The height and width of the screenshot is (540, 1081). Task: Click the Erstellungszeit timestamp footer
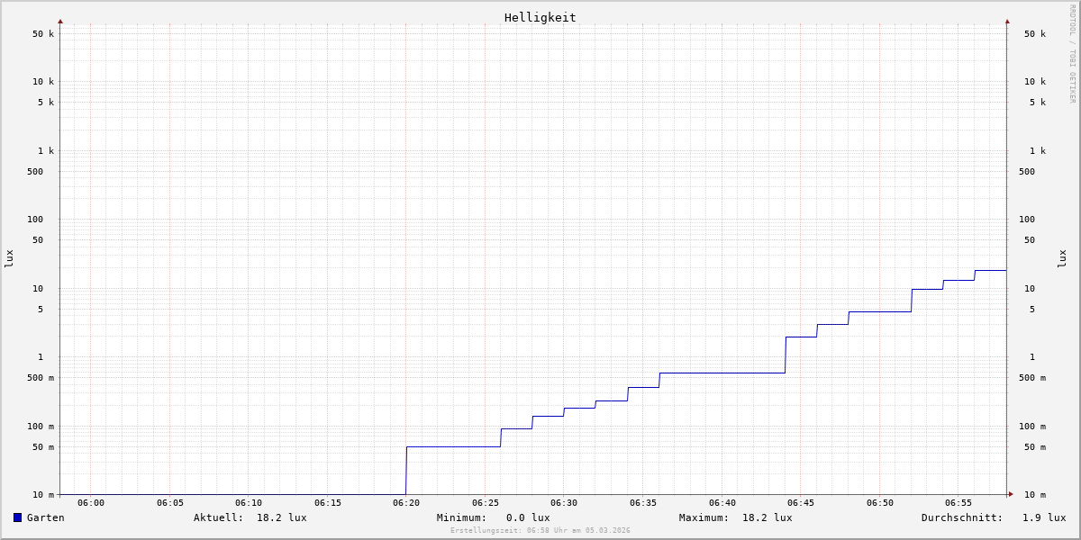tap(540, 531)
